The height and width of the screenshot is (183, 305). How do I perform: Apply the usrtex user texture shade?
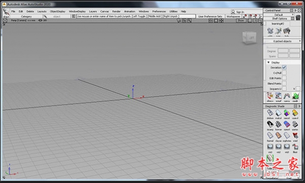click(295, 124)
